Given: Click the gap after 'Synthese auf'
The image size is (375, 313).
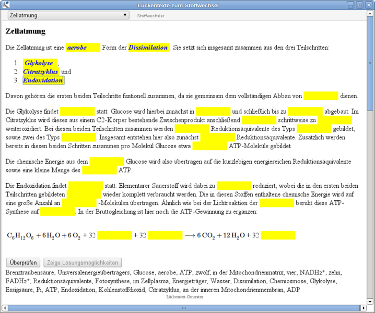Looking at the screenshot, I should tap(57, 212).
